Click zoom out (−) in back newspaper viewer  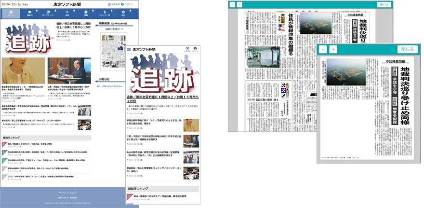coord(232,5)
